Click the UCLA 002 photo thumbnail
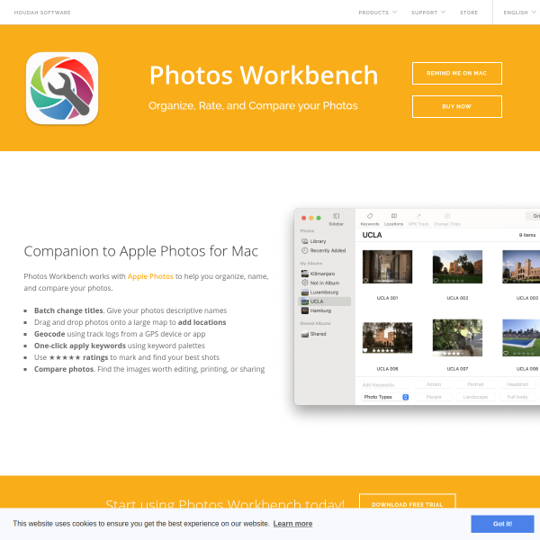The image size is (540, 540). point(457,267)
